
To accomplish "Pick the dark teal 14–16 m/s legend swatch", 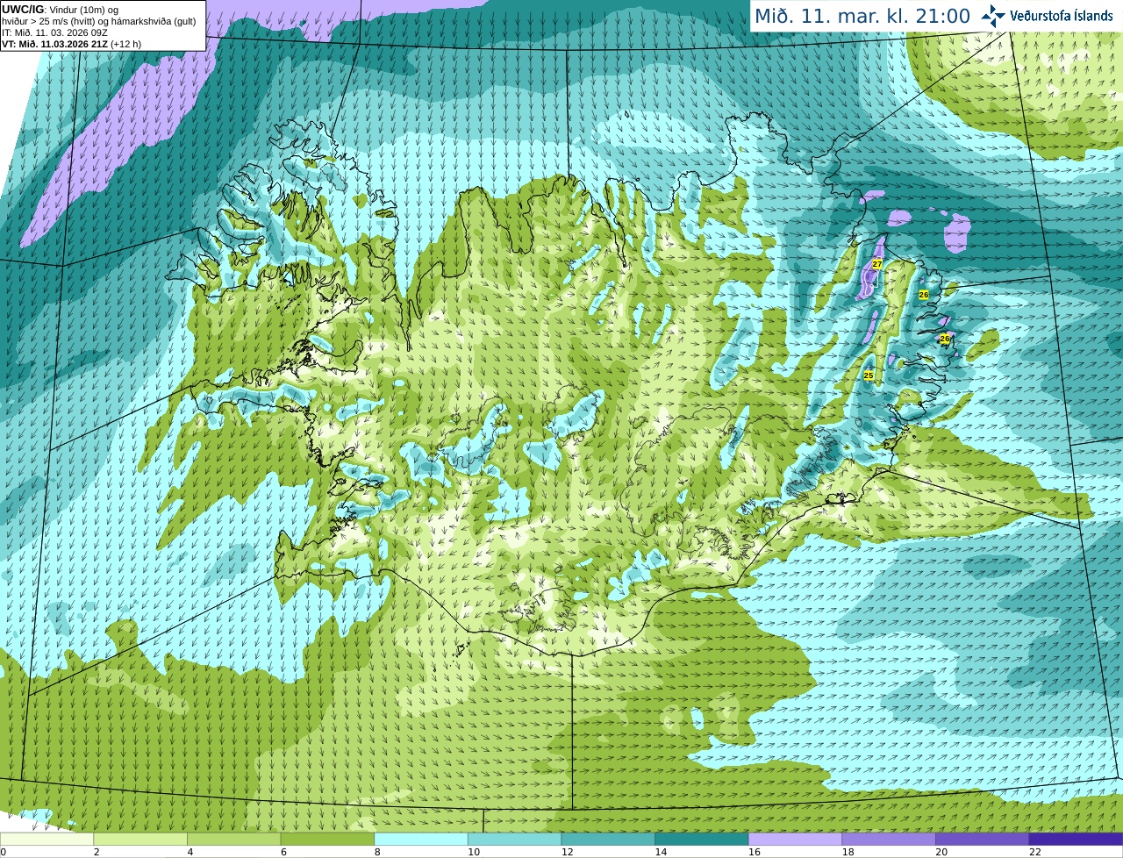I will tap(702, 839).
